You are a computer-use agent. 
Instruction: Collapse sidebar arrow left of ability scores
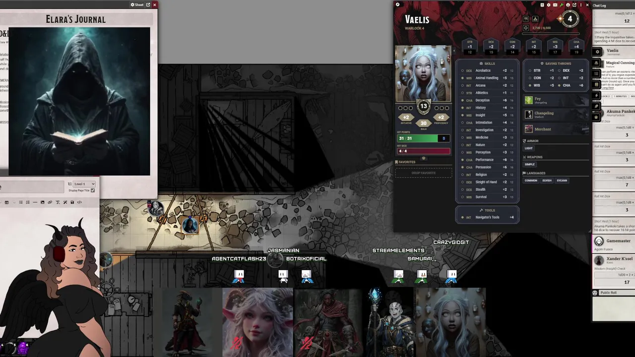point(454,51)
